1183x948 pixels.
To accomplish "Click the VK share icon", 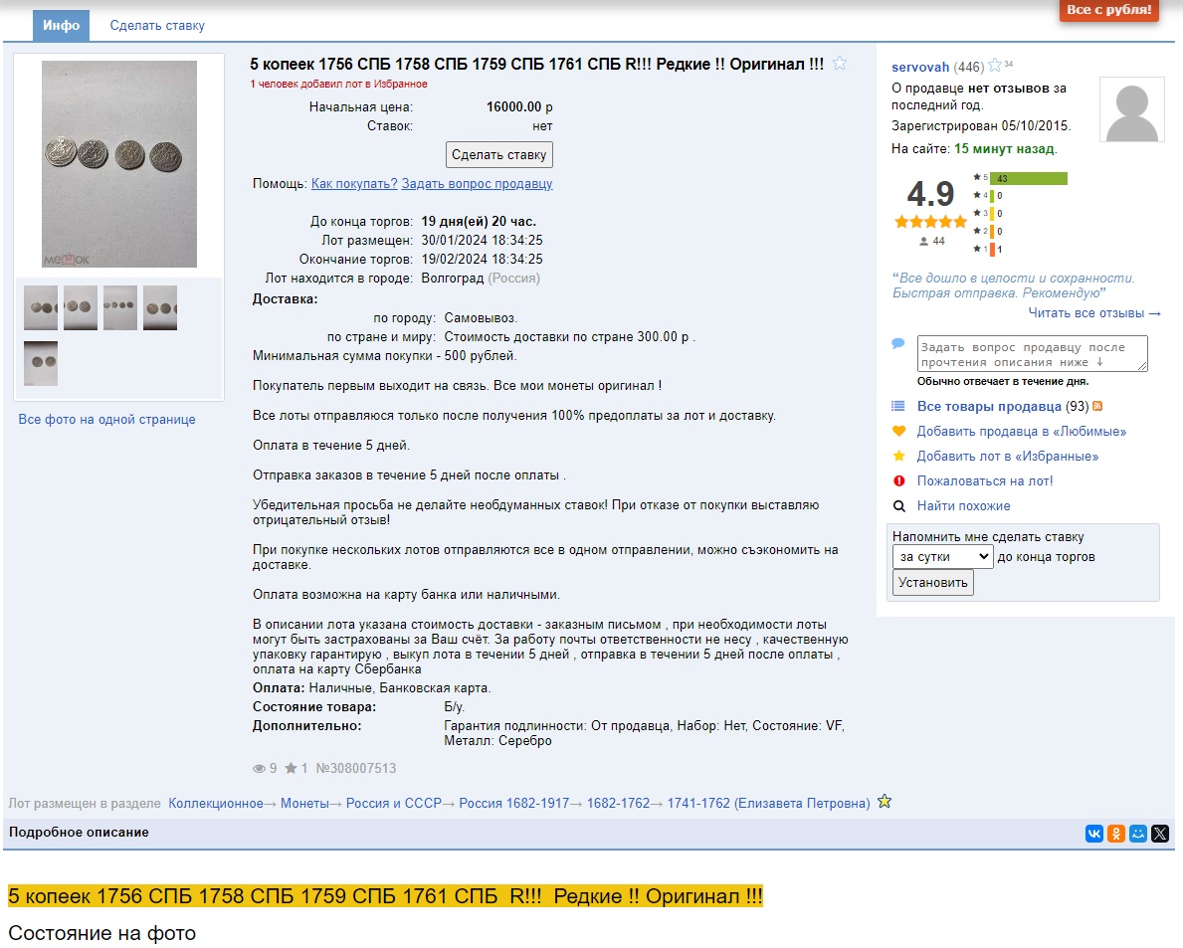I will tap(1094, 834).
